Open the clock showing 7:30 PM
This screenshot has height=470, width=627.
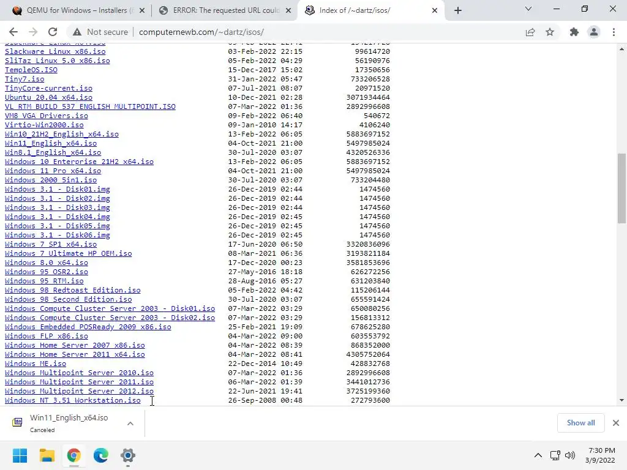601,455
